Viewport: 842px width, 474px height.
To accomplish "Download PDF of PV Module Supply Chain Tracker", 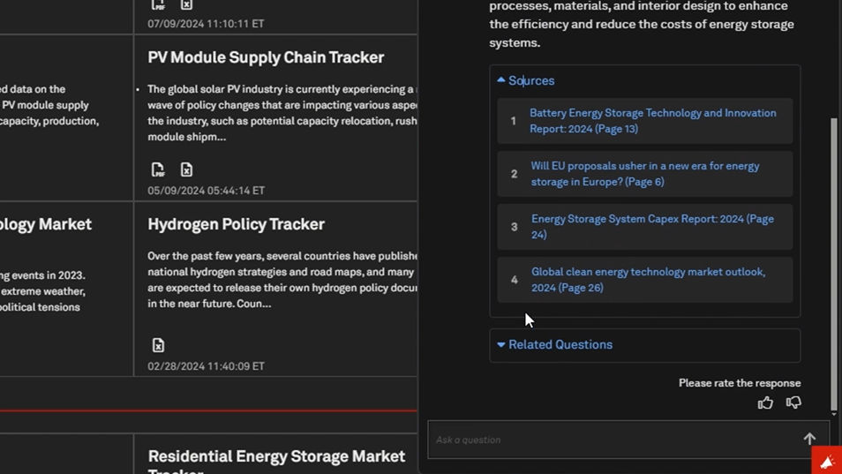I will pos(158,169).
